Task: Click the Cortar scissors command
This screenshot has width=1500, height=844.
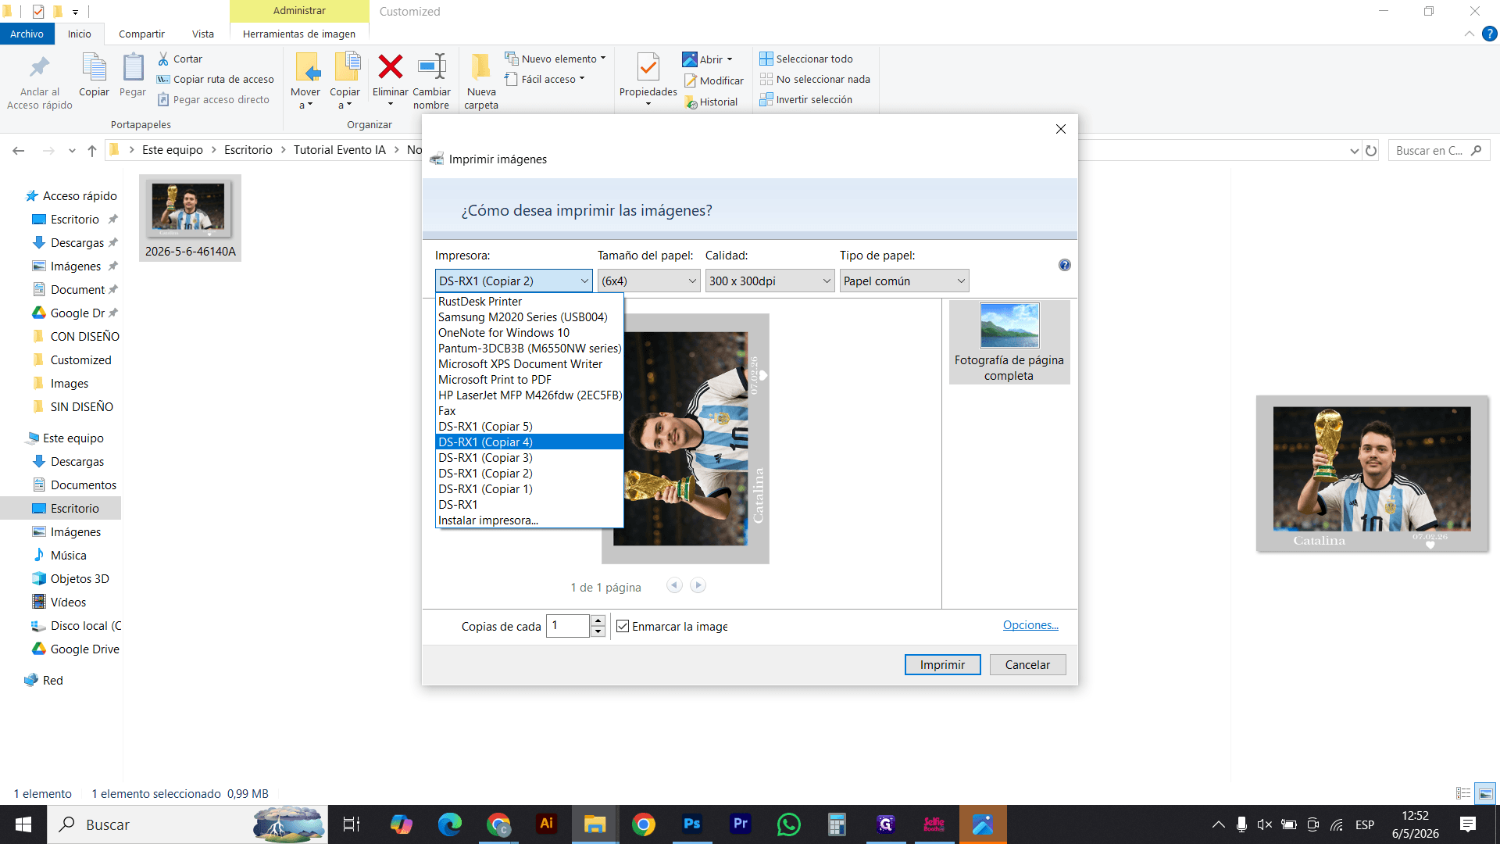Action: coord(180,59)
